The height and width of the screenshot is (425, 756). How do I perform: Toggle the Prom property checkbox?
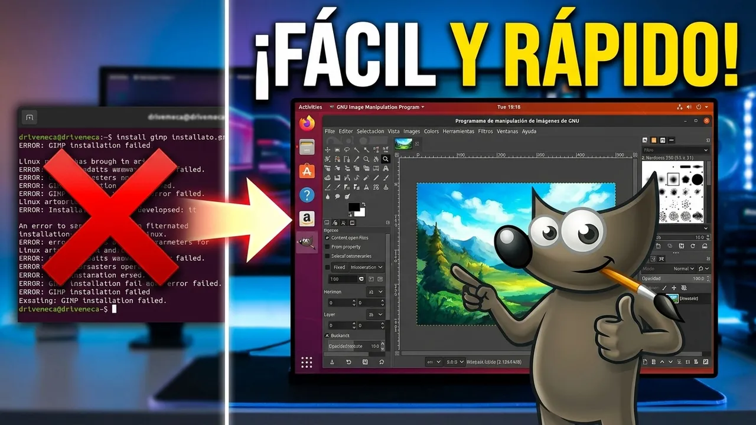pyautogui.click(x=327, y=247)
